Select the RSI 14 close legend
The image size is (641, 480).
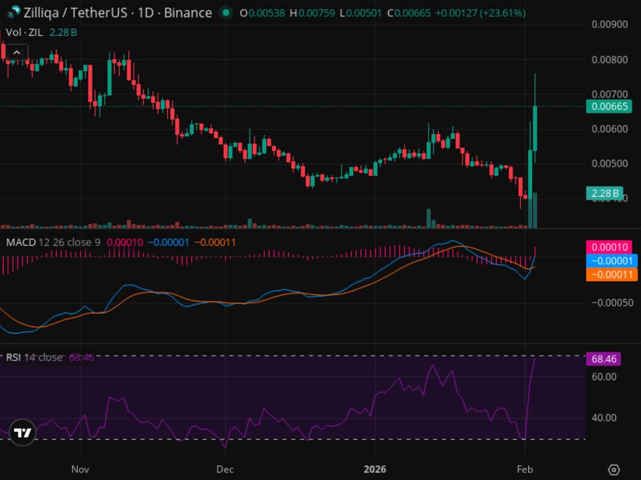35,357
